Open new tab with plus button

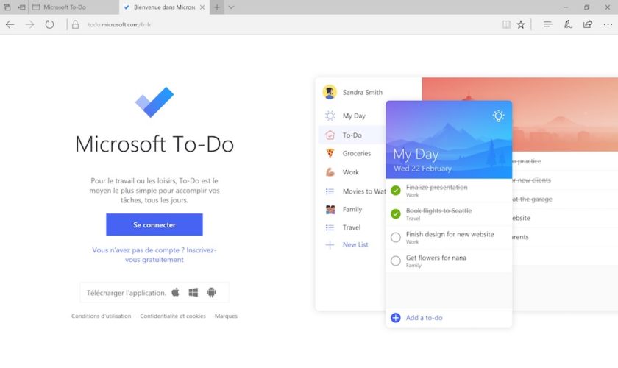217,7
